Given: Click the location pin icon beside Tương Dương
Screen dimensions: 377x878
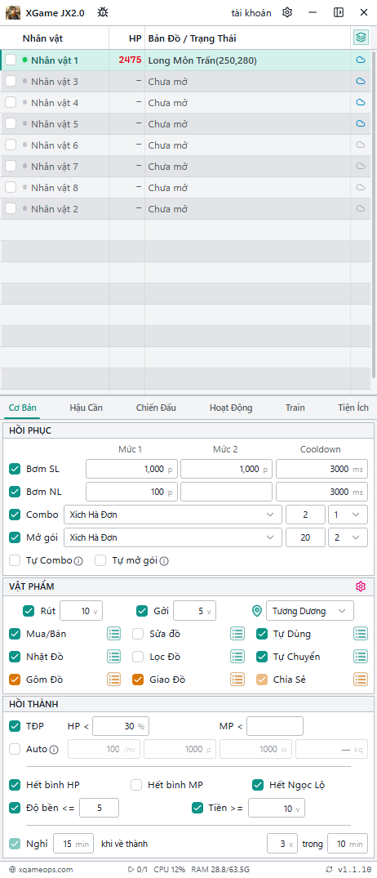Looking at the screenshot, I should 257,611.
